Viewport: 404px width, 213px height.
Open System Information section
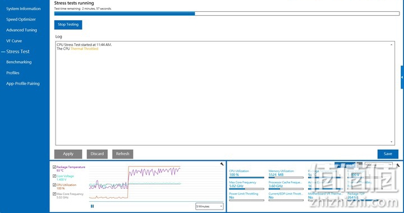(24, 9)
